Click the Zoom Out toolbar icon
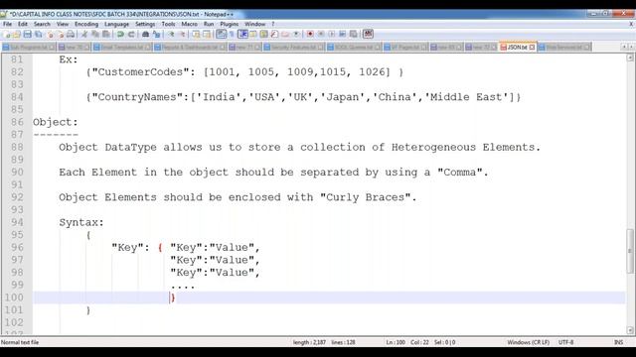 tap(182, 34)
